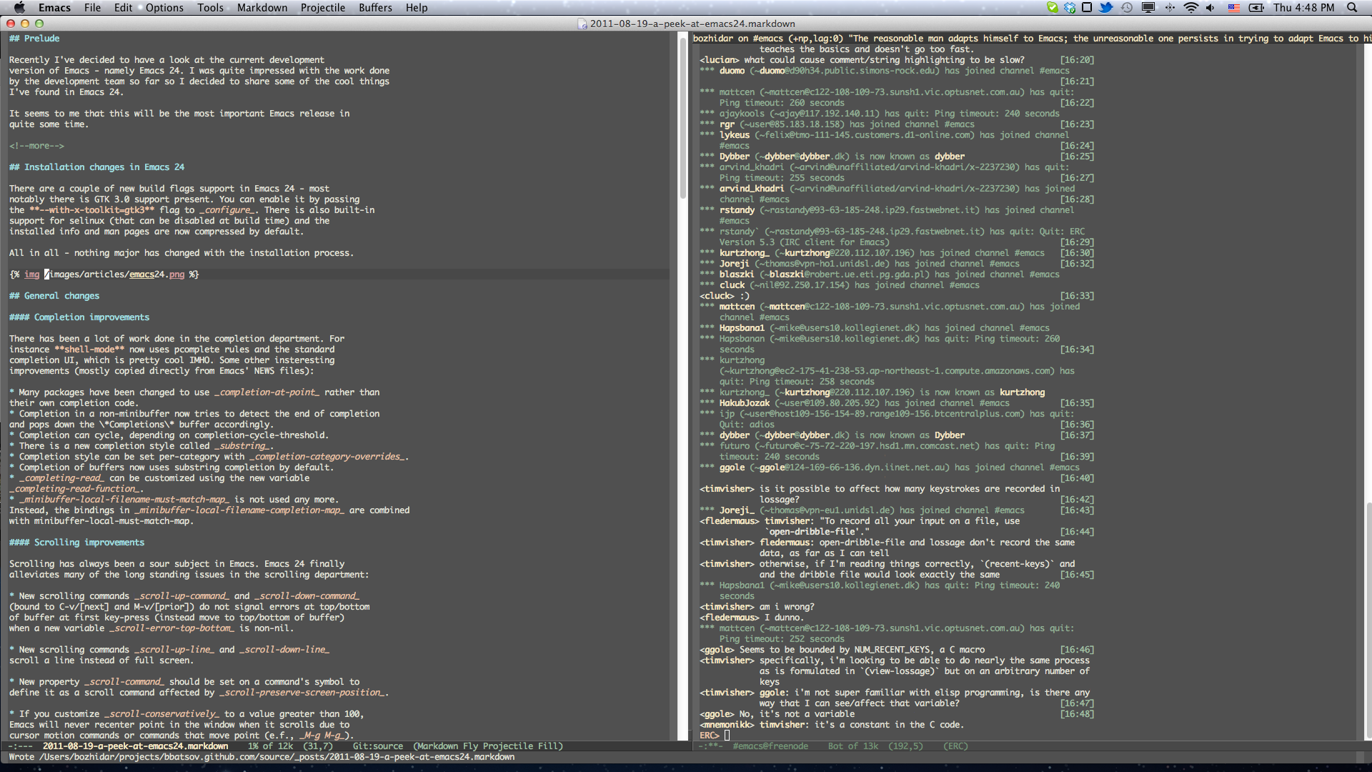Click the '<!--more-->' comment line

36,146
